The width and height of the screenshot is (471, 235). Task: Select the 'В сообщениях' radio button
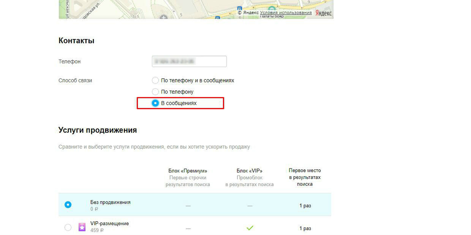tap(155, 103)
